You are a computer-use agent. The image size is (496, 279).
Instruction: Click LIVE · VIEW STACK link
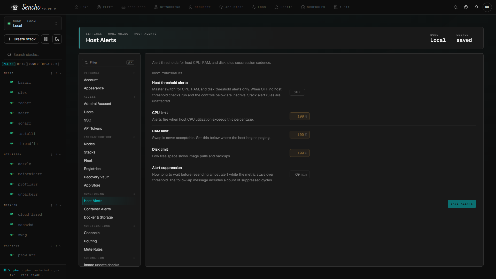(x=26, y=275)
